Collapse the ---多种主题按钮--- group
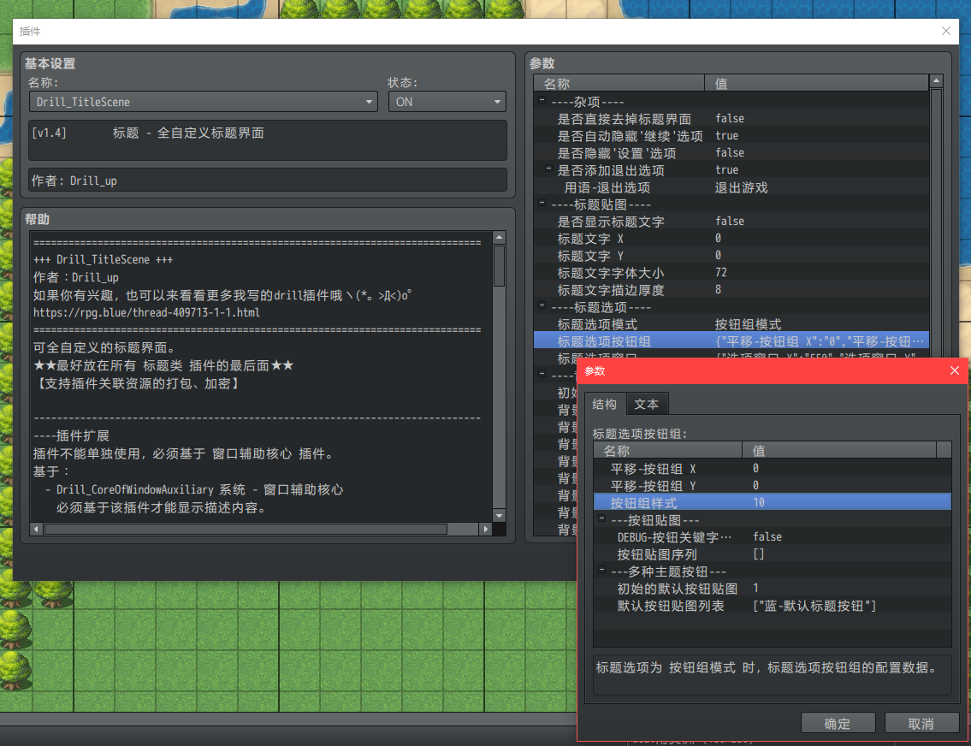The height and width of the screenshot is (746, 971). coord(601,570)
